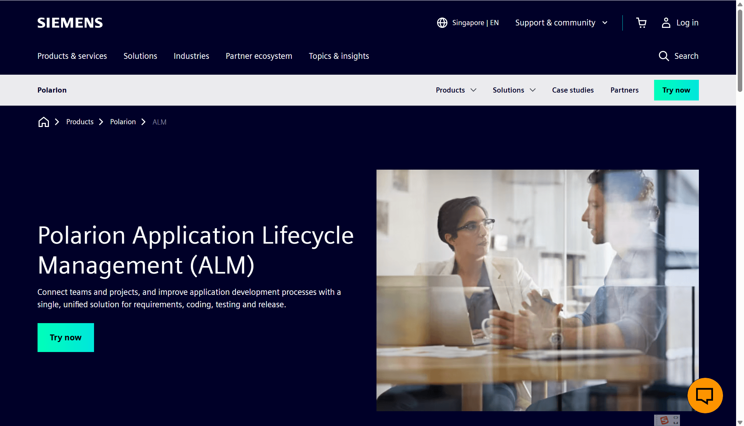Click the Polarion section title
744x426 pixels.
pos(52,90)
